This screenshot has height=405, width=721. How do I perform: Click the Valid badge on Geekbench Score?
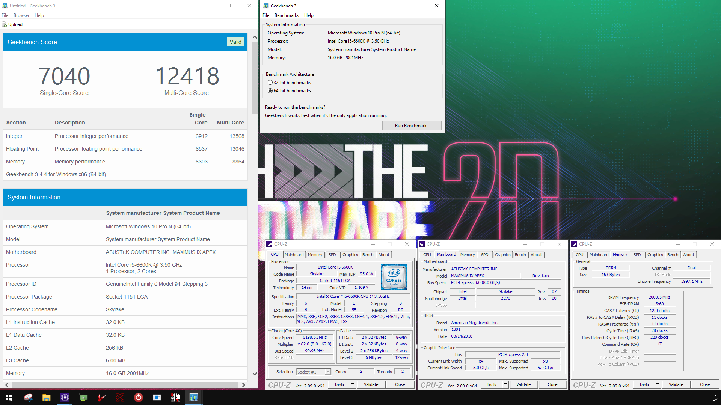click(235, 42)
